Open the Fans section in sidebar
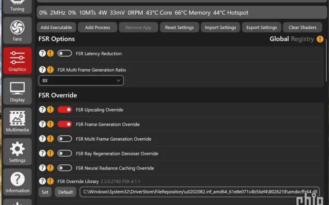This screenshot has width=329, height=205. [17, 30]
